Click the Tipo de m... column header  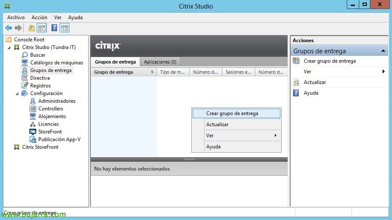pos(173,72)
